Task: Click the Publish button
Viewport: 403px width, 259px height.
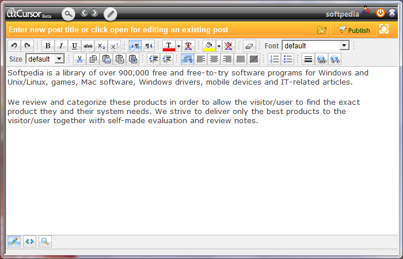Action: pyautogui.click(x=353, y=30)
